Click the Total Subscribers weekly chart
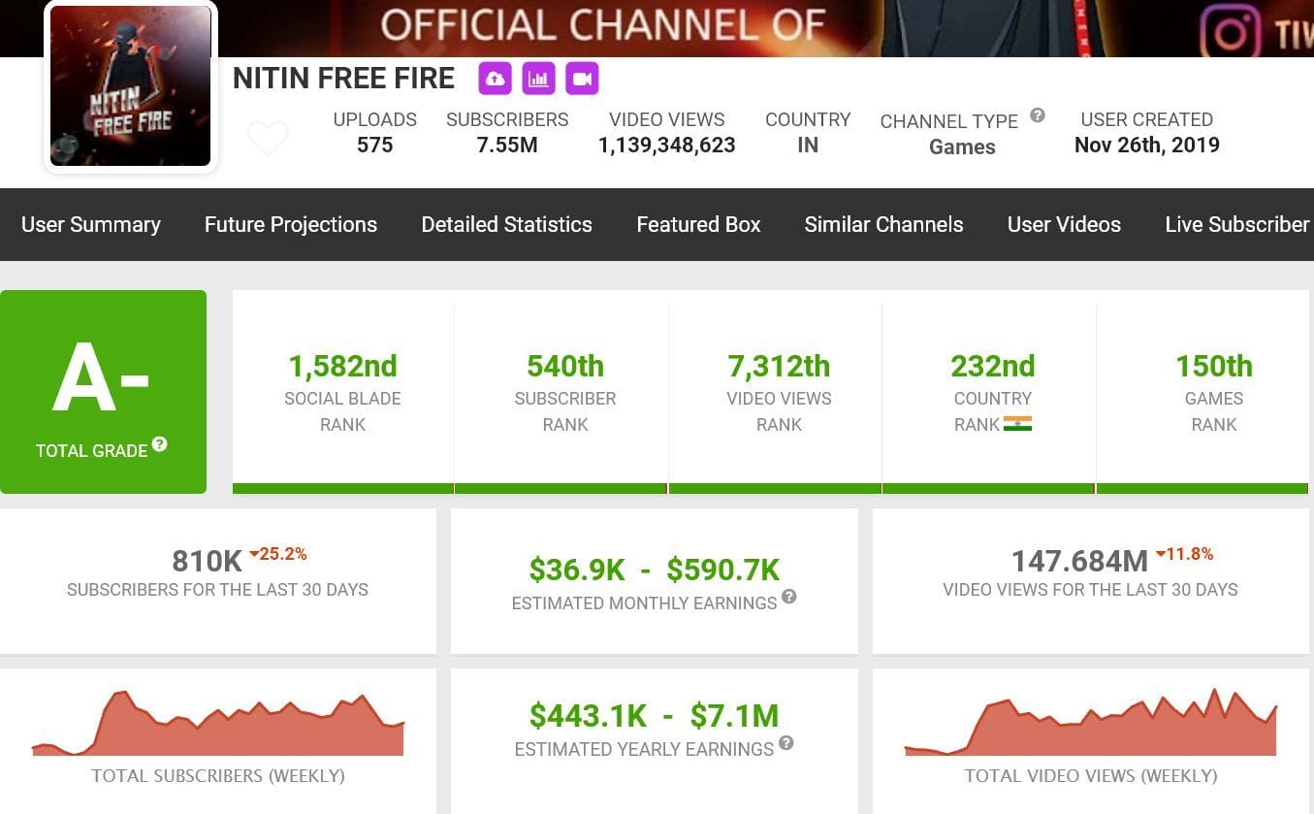 pyautogui.click(x=217, y=724)
